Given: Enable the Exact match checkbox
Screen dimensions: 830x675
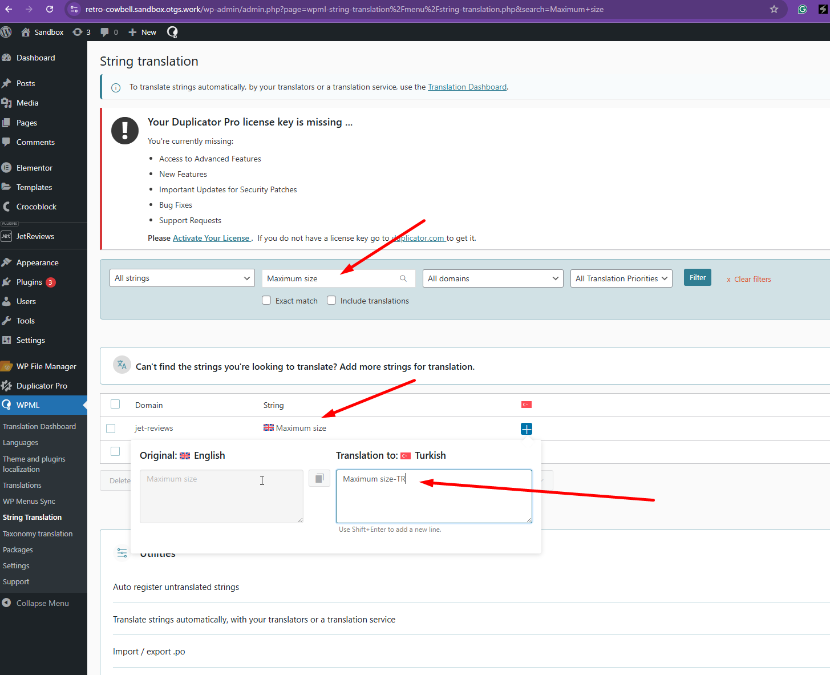Looking at the screenshot, I should pos(266,300).
